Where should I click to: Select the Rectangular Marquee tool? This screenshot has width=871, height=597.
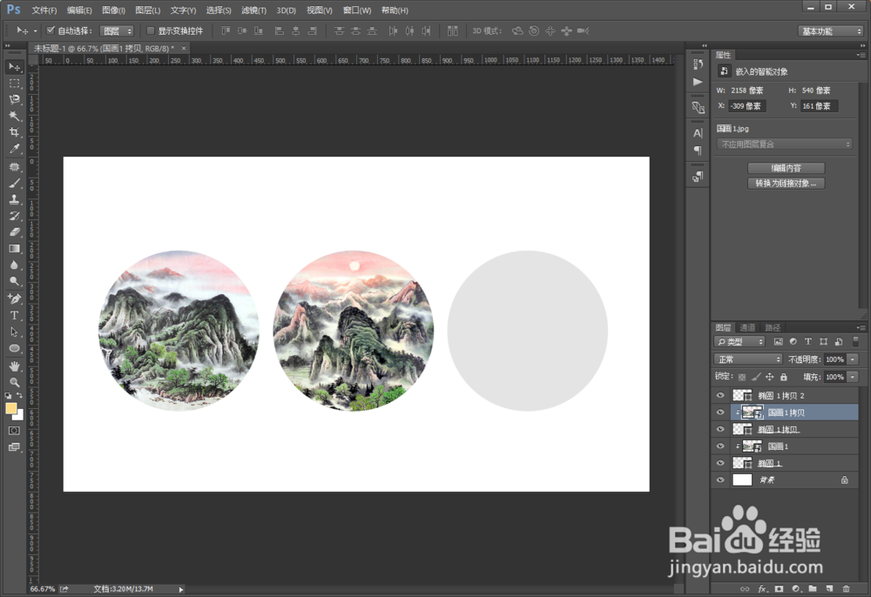(15, 84)
